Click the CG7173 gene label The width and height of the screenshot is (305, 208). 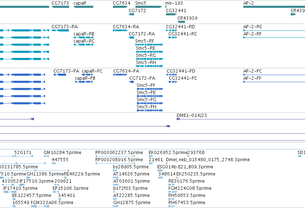pos(60,3)
